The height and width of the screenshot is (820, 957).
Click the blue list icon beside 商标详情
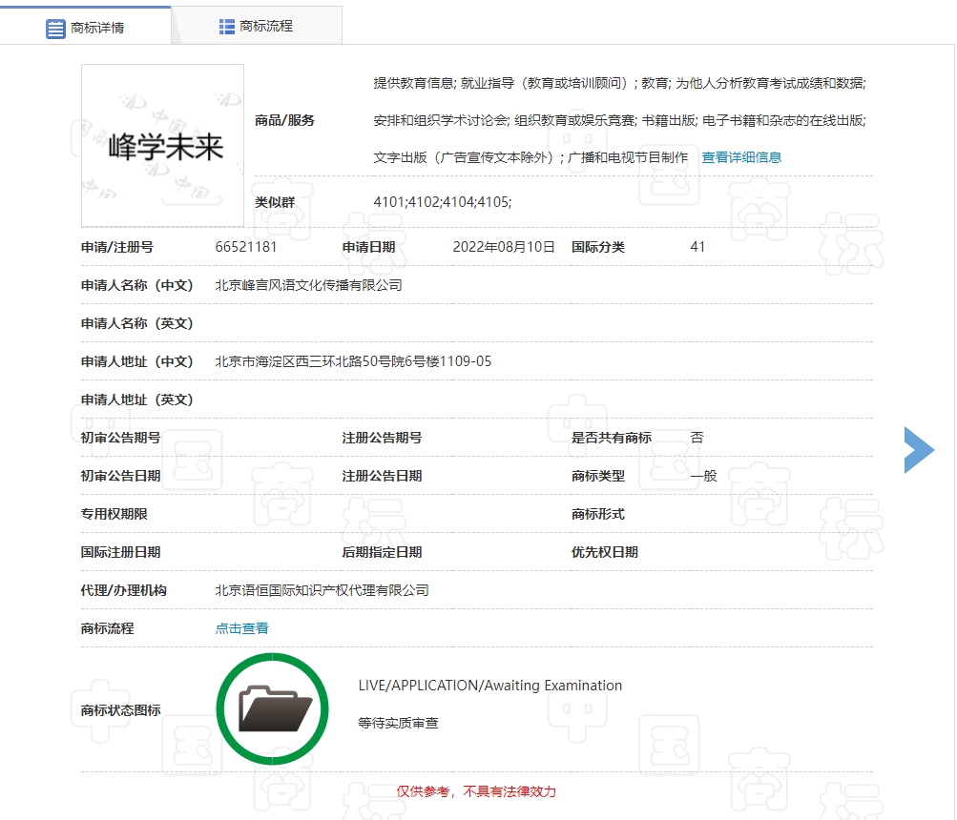(55, 28)
